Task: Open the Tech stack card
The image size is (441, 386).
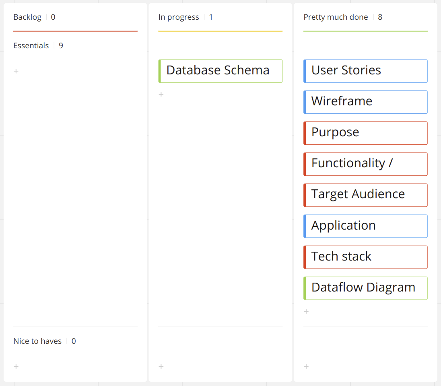Action: pyautogui.click(x=365, y=257)
